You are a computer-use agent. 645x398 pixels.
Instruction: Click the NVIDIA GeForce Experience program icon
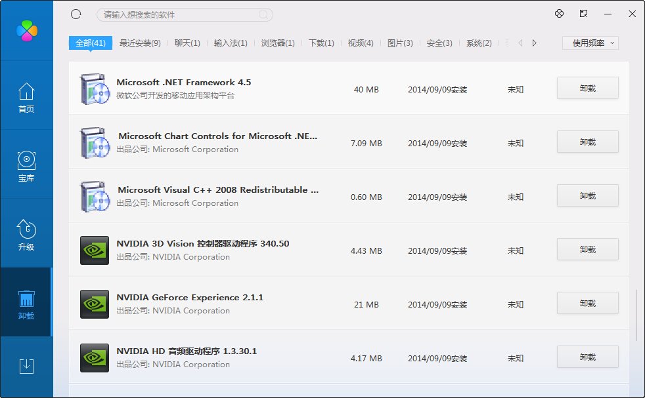tap(94, 304)
